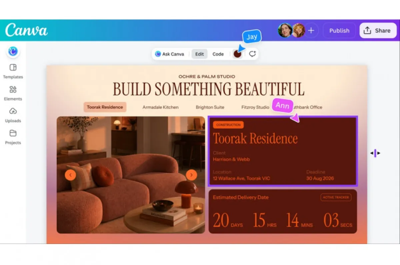Click the Harrison & Webb client name

click(231, 159)
